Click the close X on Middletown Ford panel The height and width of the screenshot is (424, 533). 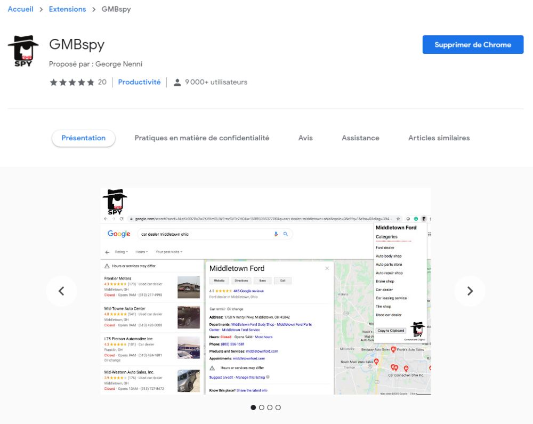(x=327, y=268)
